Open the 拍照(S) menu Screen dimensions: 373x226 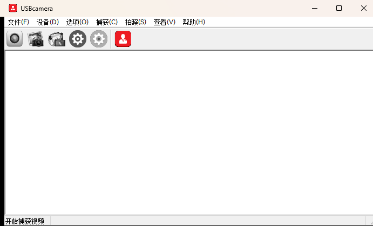[135, 22]
